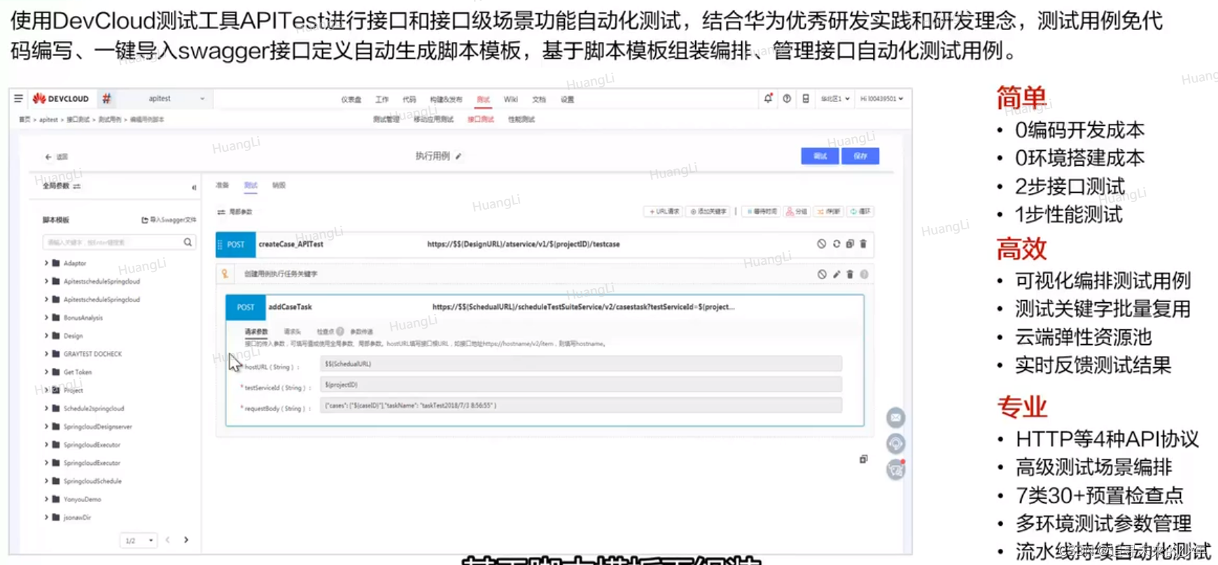
Task: Click the blue 保存 button
Action: point(860,156)
